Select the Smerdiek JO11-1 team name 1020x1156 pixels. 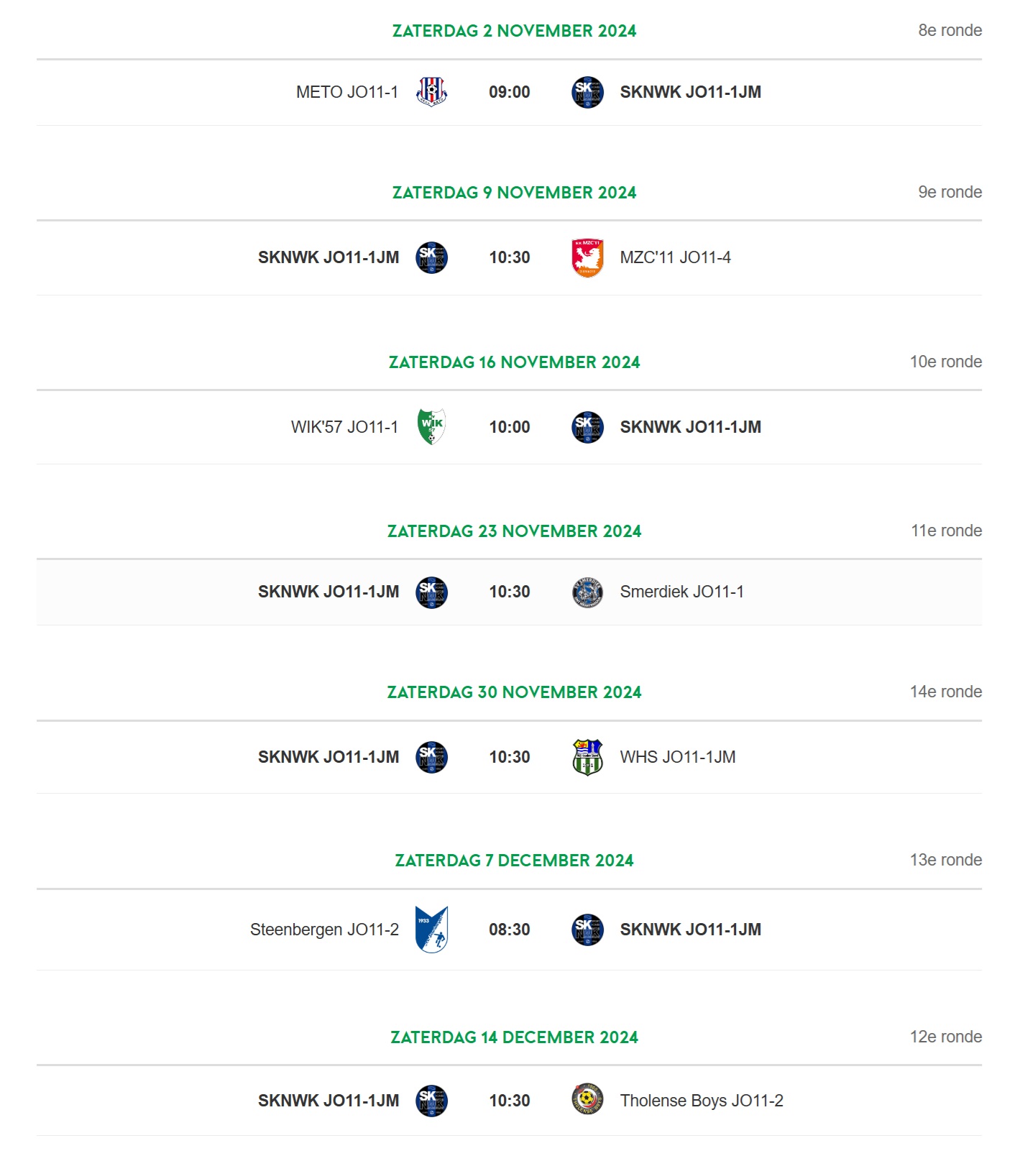click(681, 592)
